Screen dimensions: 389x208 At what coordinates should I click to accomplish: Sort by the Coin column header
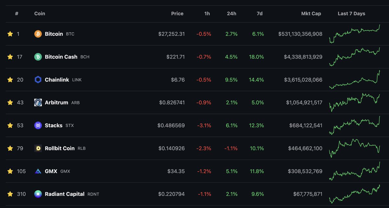tap(40, 14)
